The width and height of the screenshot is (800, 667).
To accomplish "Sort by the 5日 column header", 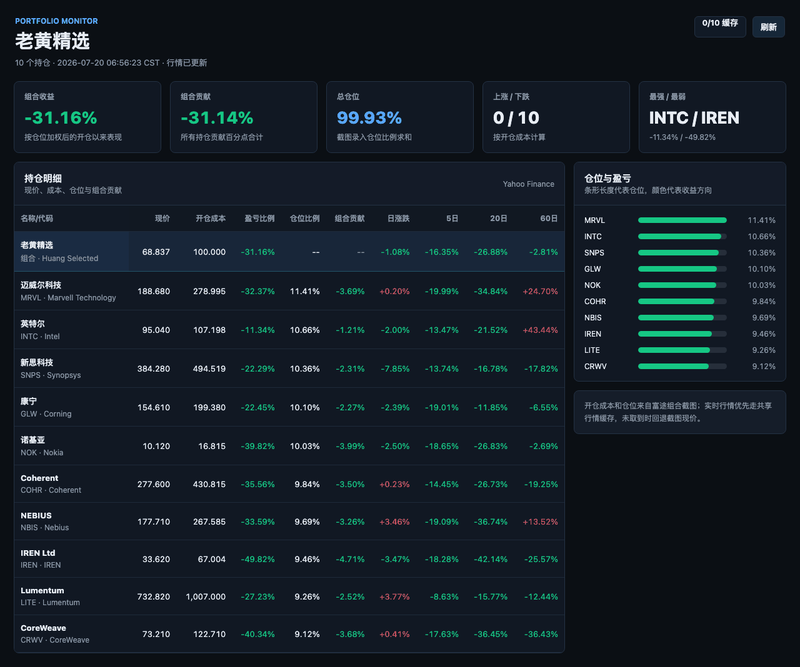I will tap(452, 219).
